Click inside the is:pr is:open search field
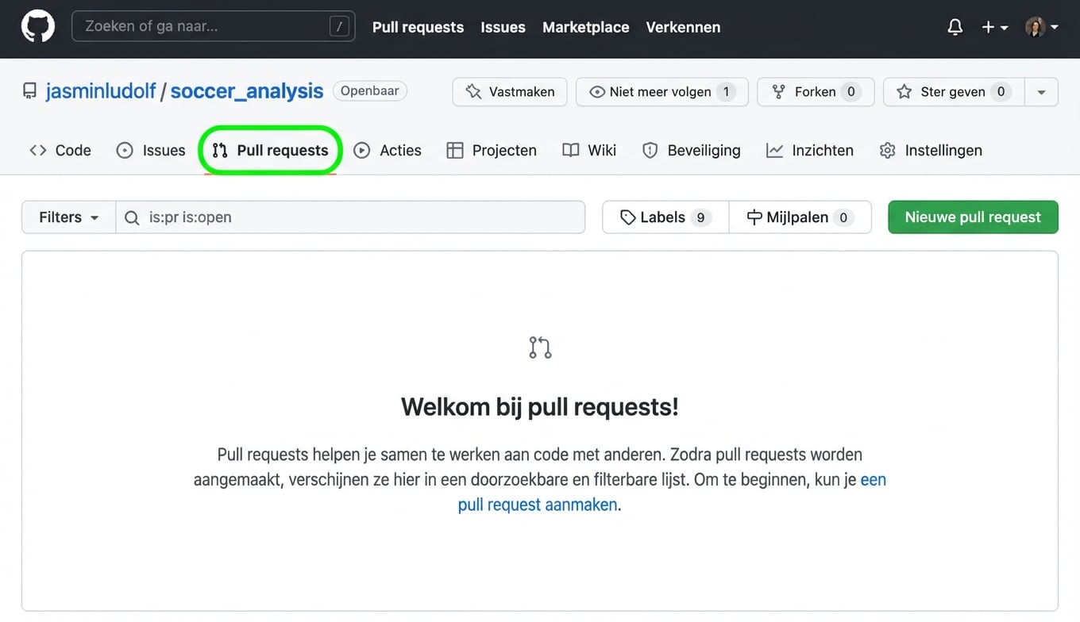 click(x=349, y=217)
